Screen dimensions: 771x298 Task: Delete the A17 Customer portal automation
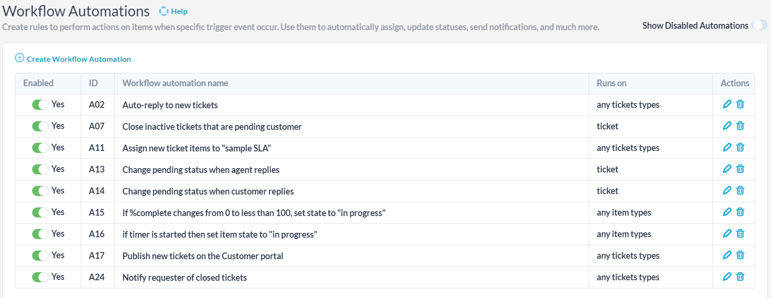pos(740,255)
